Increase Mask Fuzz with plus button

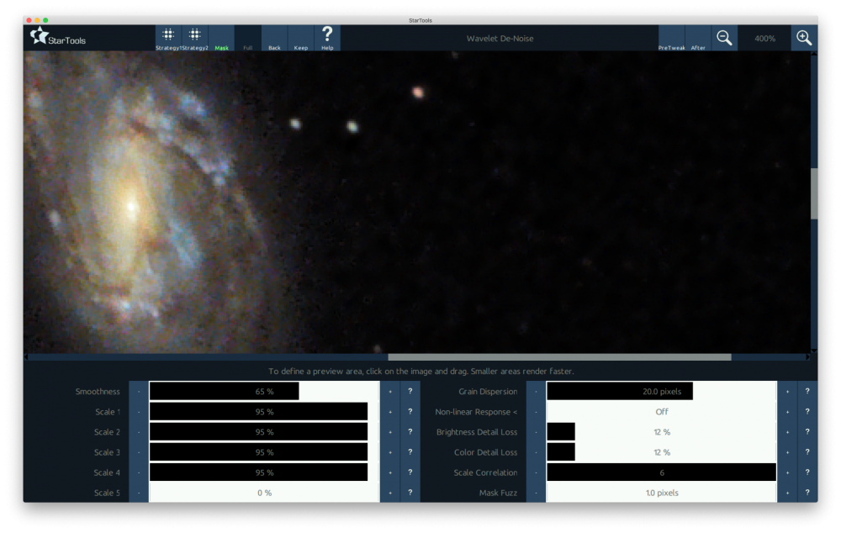click(787, 493)
